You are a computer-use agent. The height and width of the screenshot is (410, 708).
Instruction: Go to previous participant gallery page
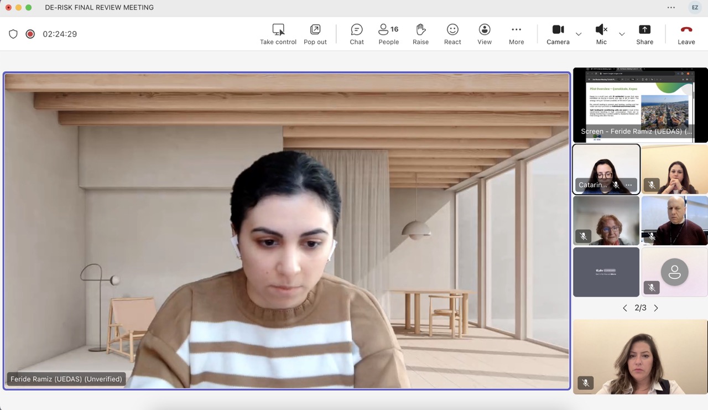pyautogui.click(x=625, y=308)
